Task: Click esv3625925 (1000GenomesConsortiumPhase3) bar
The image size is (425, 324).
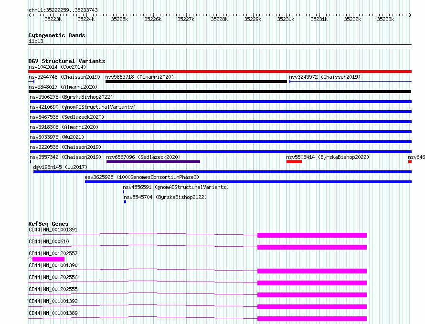Action: [248, 182]
